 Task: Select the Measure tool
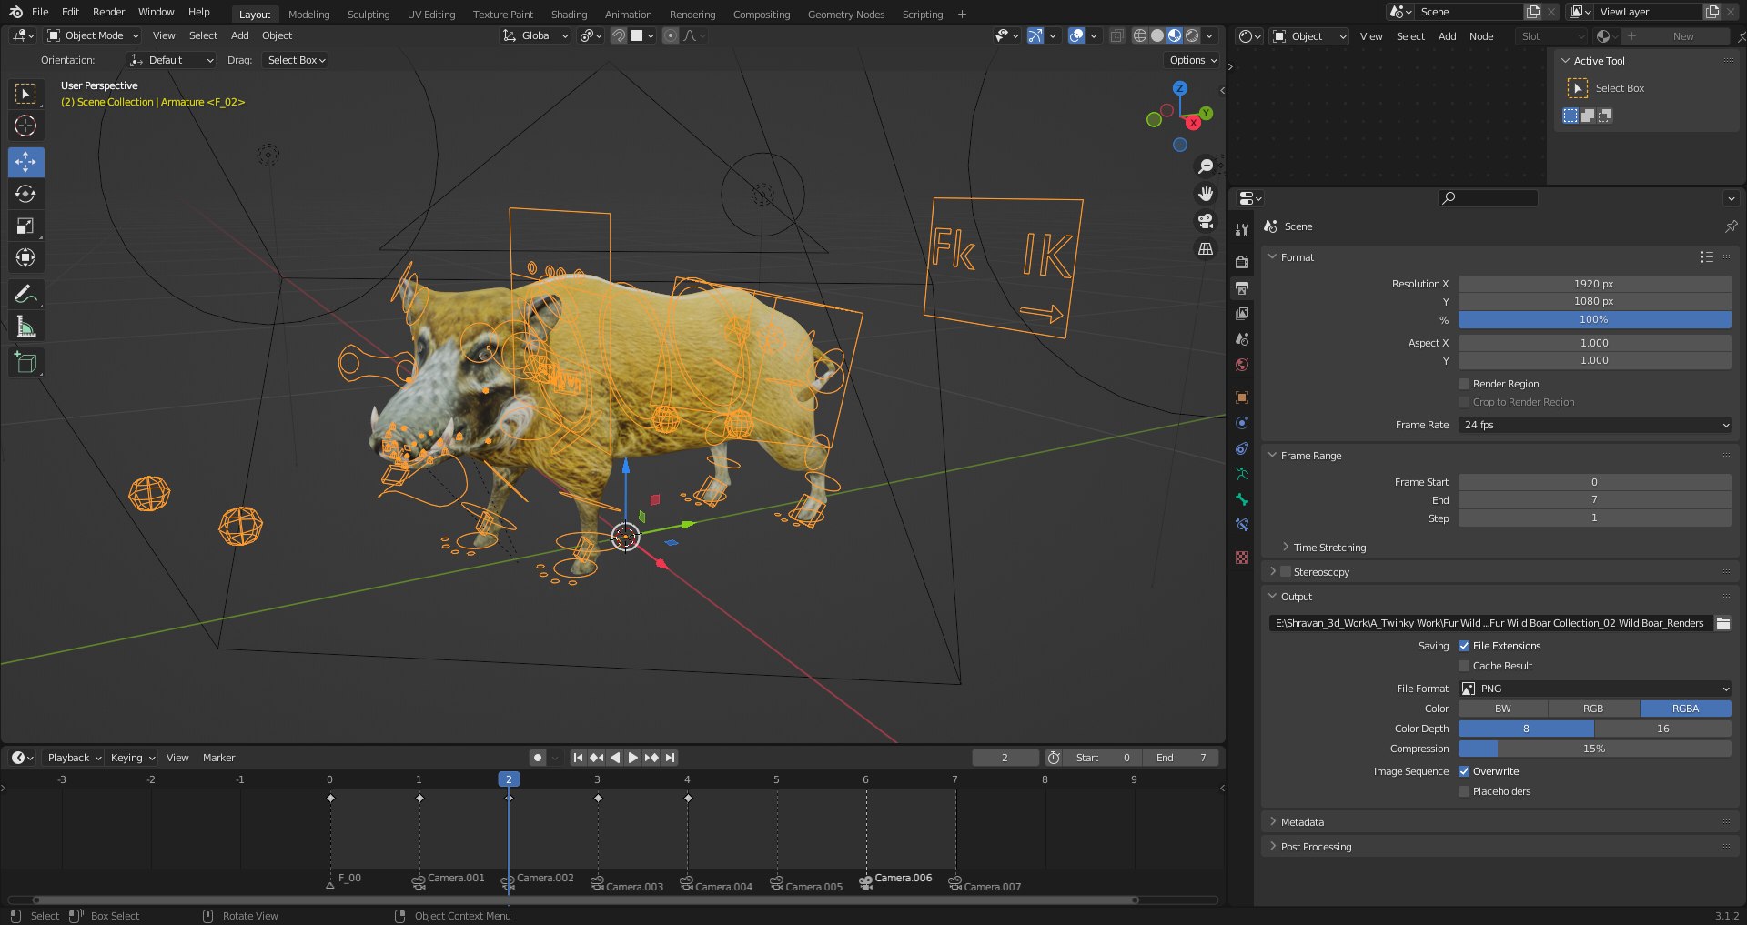click(25, 326)
